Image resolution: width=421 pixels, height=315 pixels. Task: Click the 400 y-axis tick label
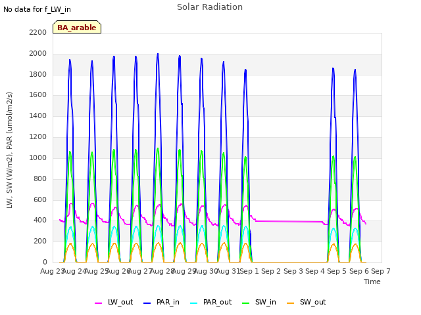tap(40, 220)
